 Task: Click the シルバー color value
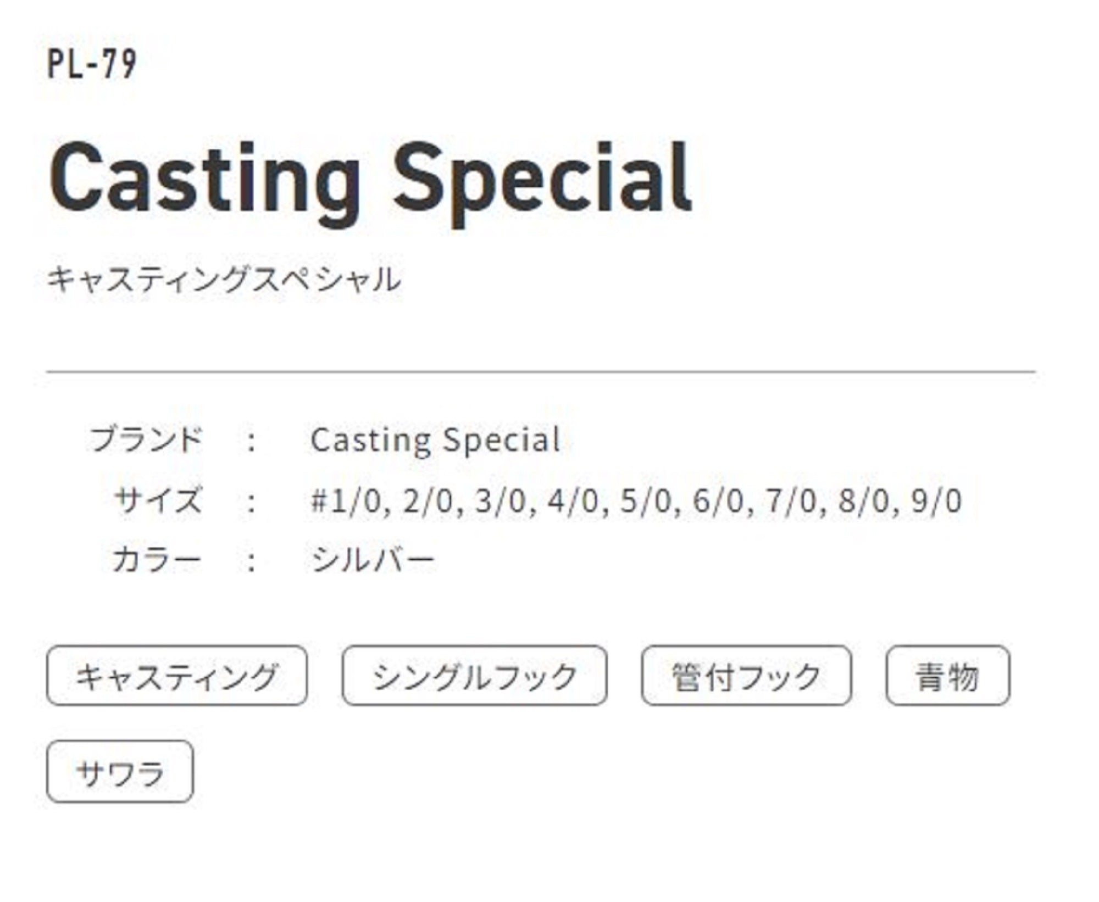click(x=373, y=560)
